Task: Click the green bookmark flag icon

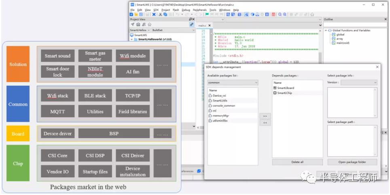Action: tap(207, 15)
